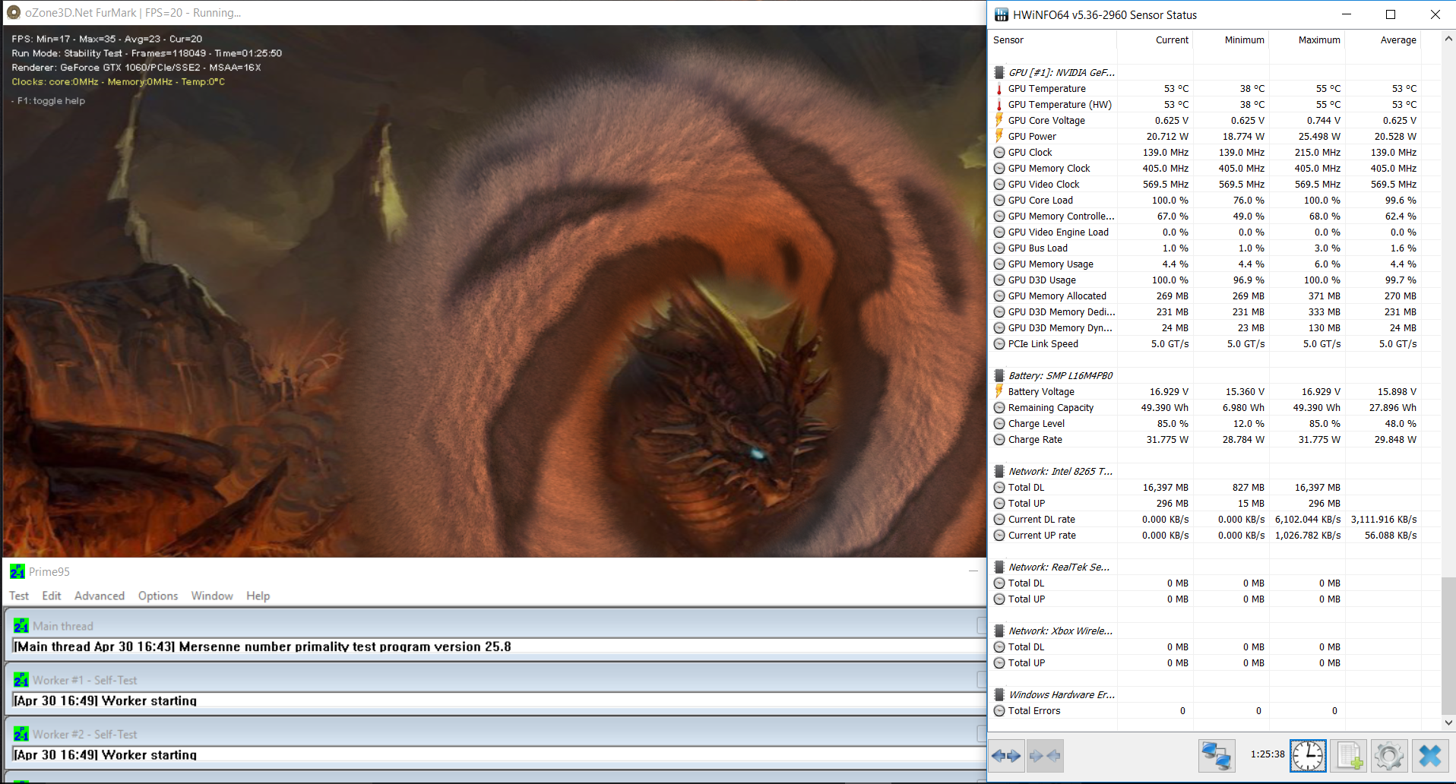Click the Main thread window icon in Prime95
Screen dimensions: 1456x784
click(x=21, y=626)
